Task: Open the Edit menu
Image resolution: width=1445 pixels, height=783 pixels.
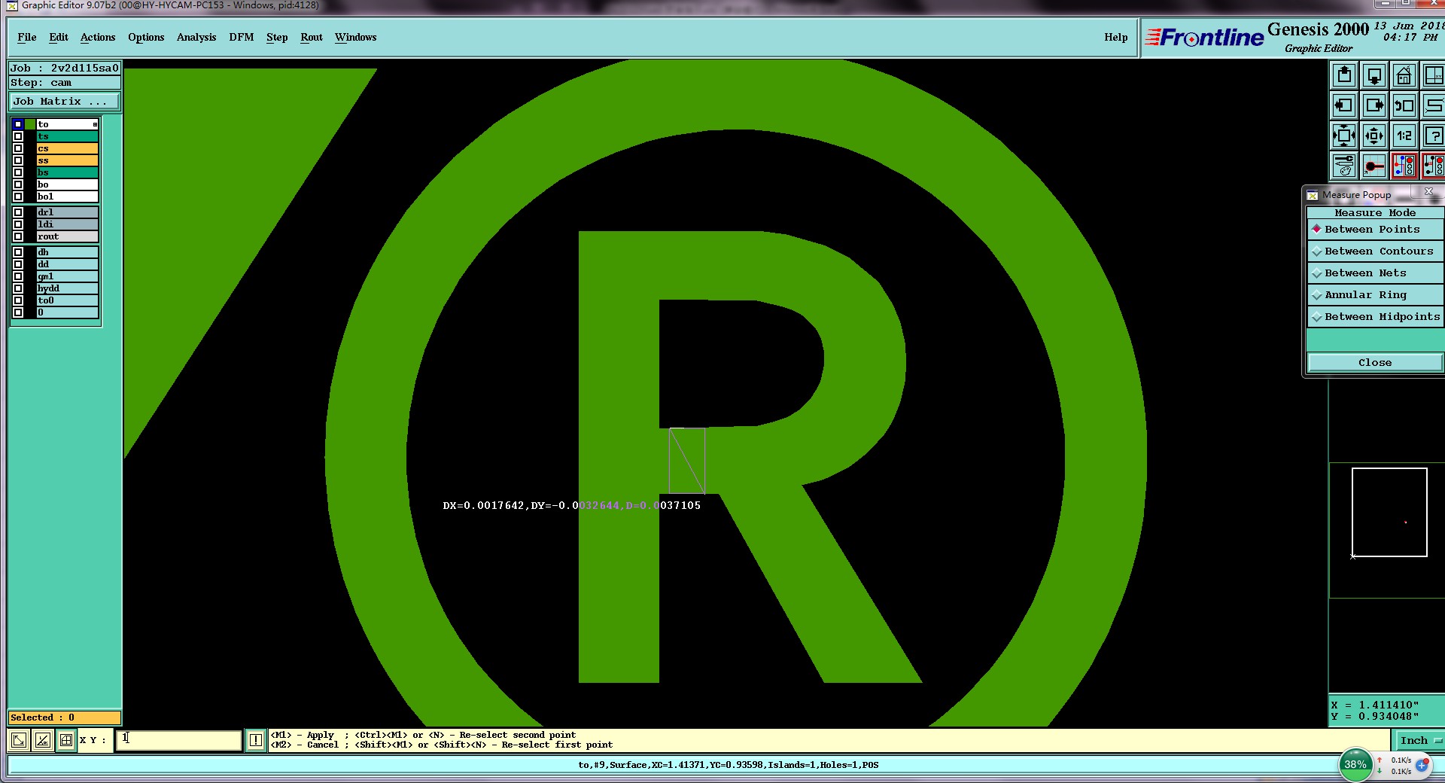Action: tap(59, 38)
